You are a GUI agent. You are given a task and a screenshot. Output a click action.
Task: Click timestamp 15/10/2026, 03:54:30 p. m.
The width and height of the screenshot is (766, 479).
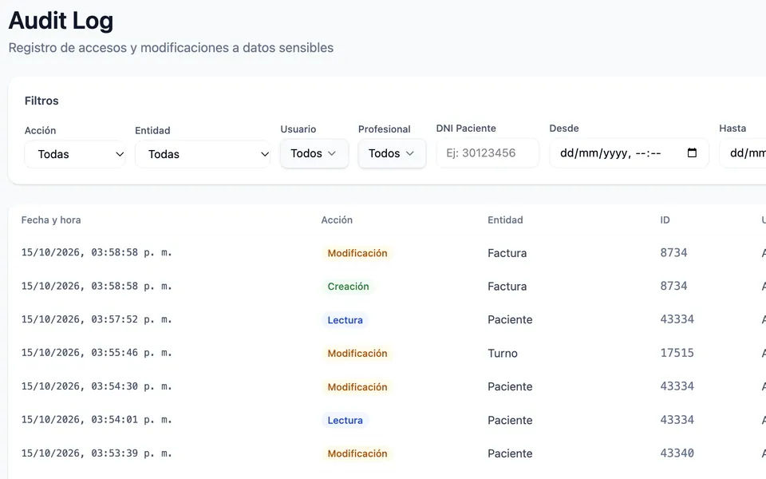coord(97,386)
